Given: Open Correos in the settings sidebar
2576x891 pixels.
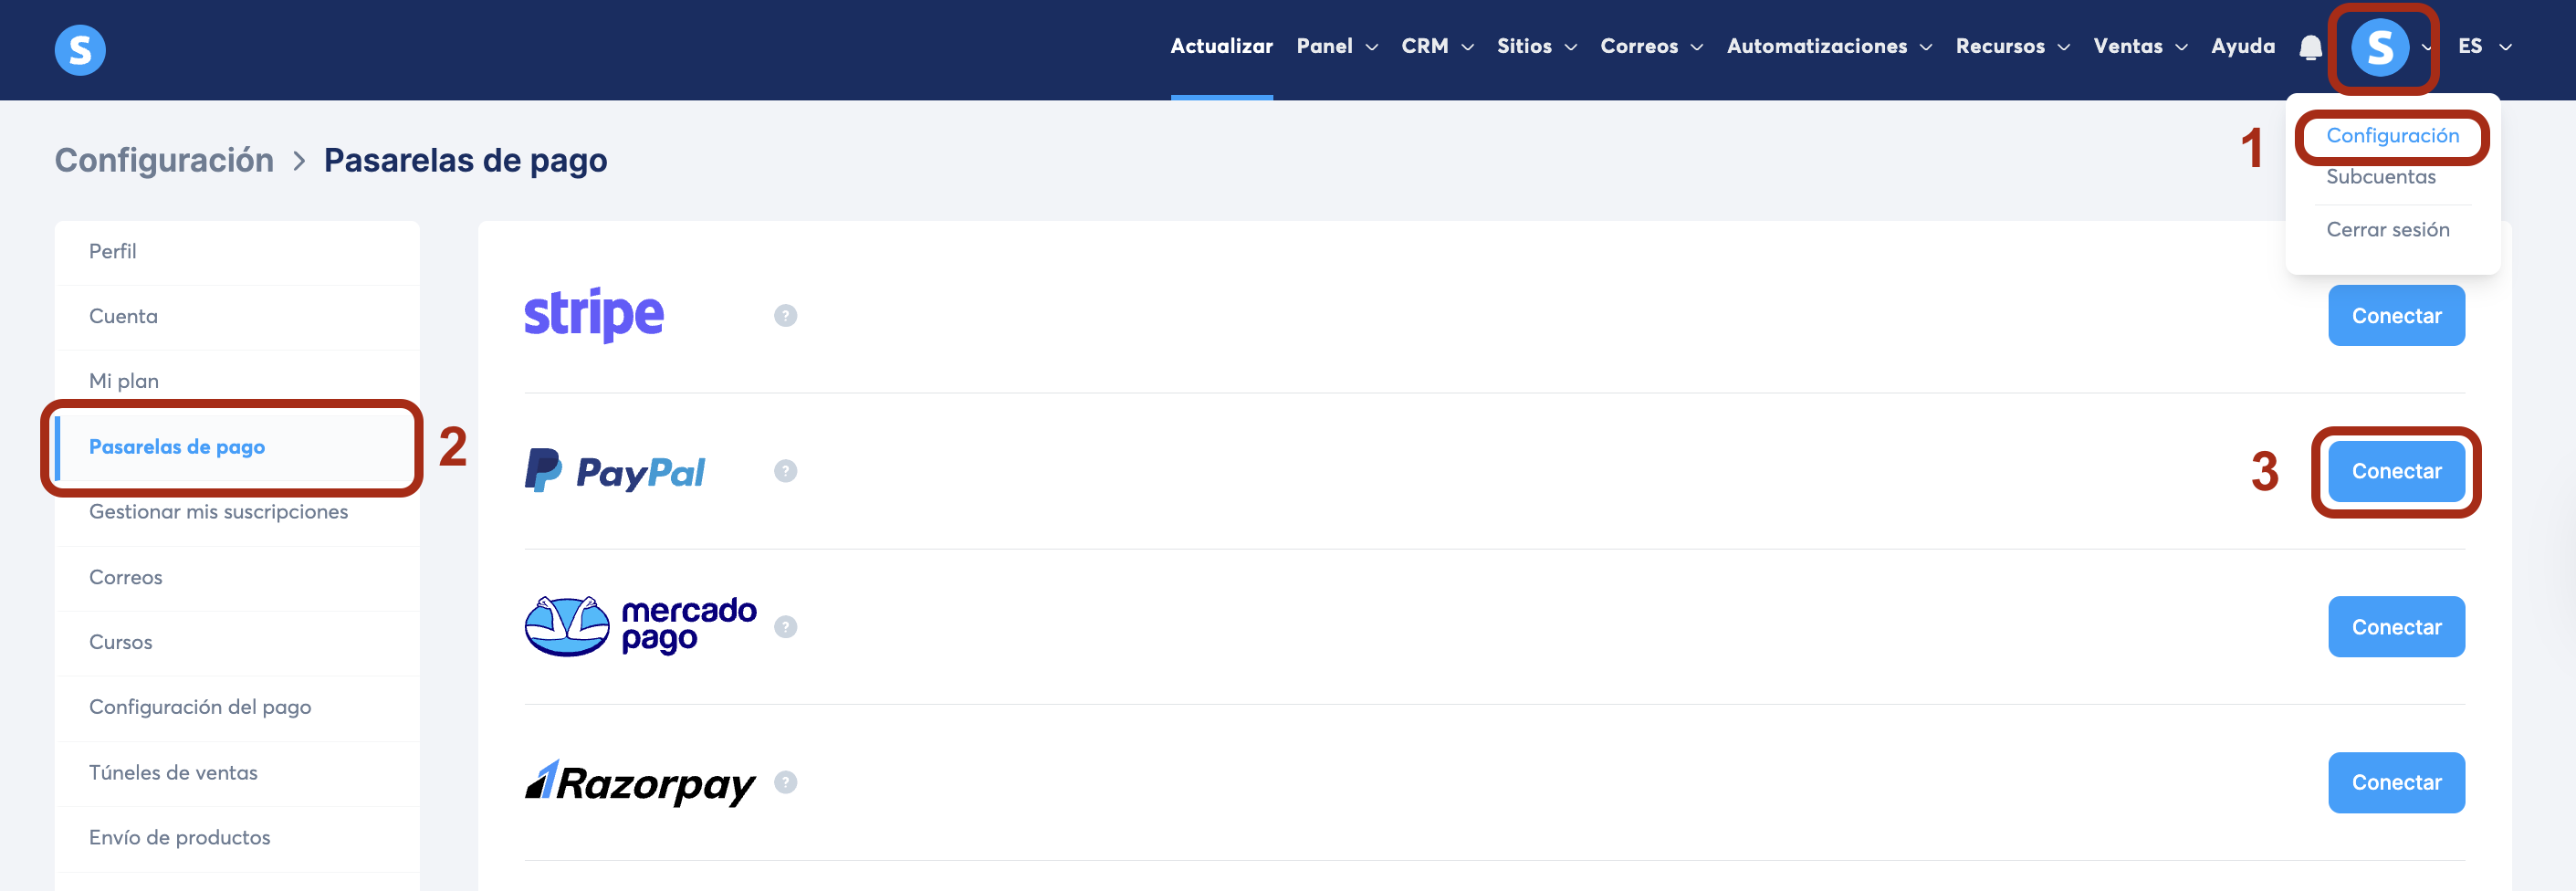Looking at the screenshot, I should (237, 578).
